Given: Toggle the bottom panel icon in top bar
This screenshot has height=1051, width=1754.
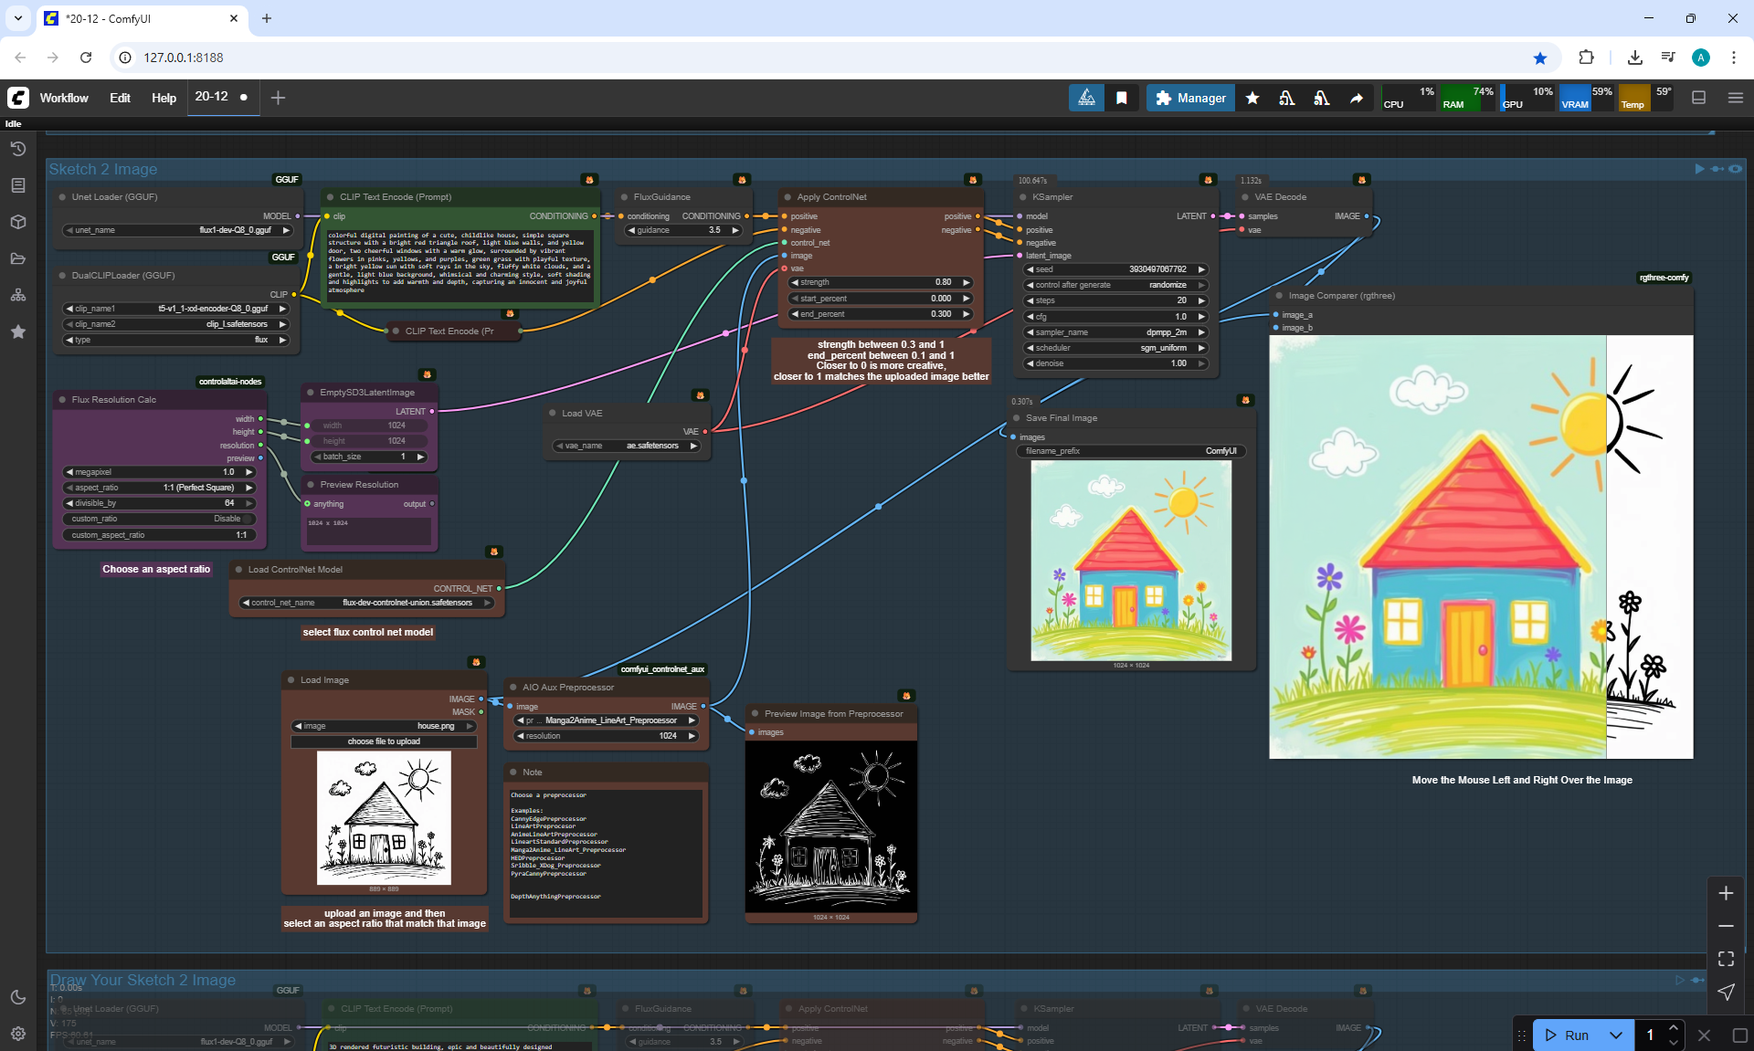Looking at the screenshot, I should (1698, 98).
